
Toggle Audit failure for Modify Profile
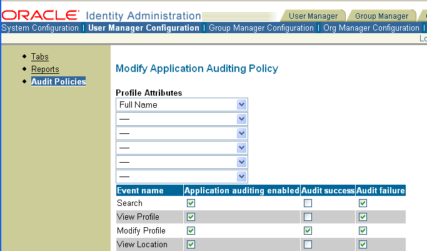point(363,231)
